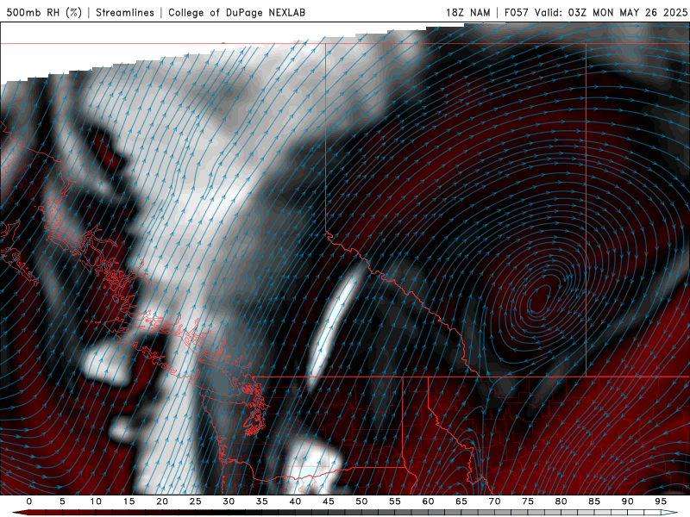The height and width of the screenshot is (517, 690).
Task: Click the colorbar label '35'
Action: click(262, 501)
